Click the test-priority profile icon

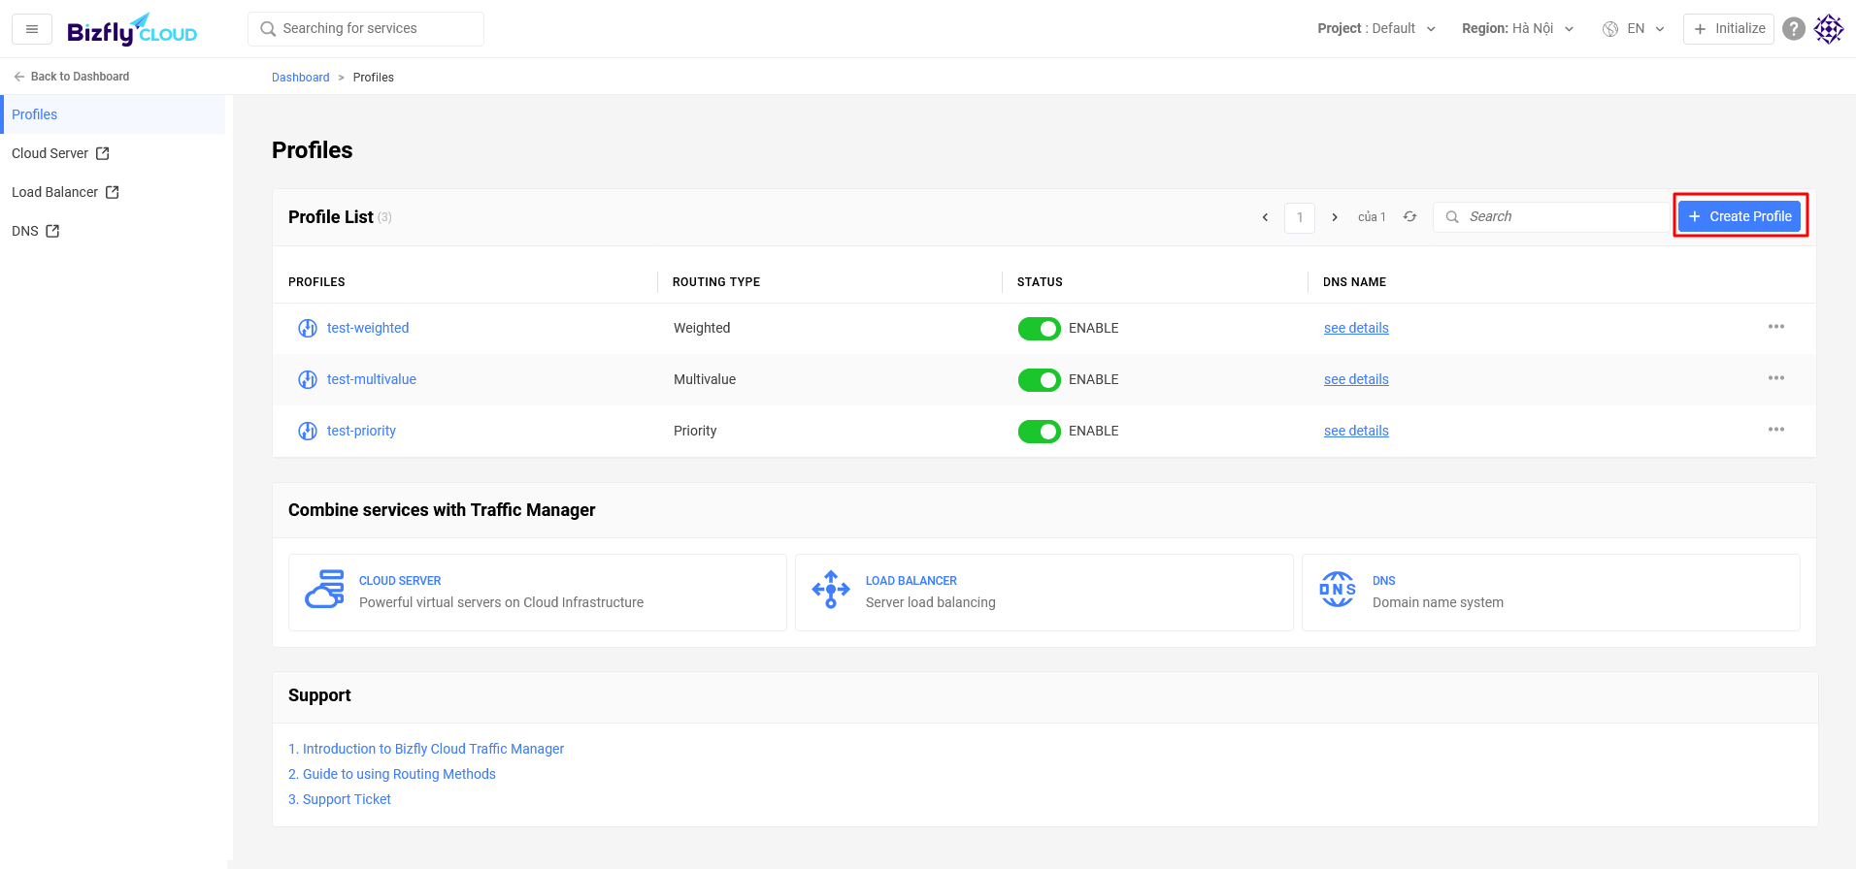coord(308,432)
